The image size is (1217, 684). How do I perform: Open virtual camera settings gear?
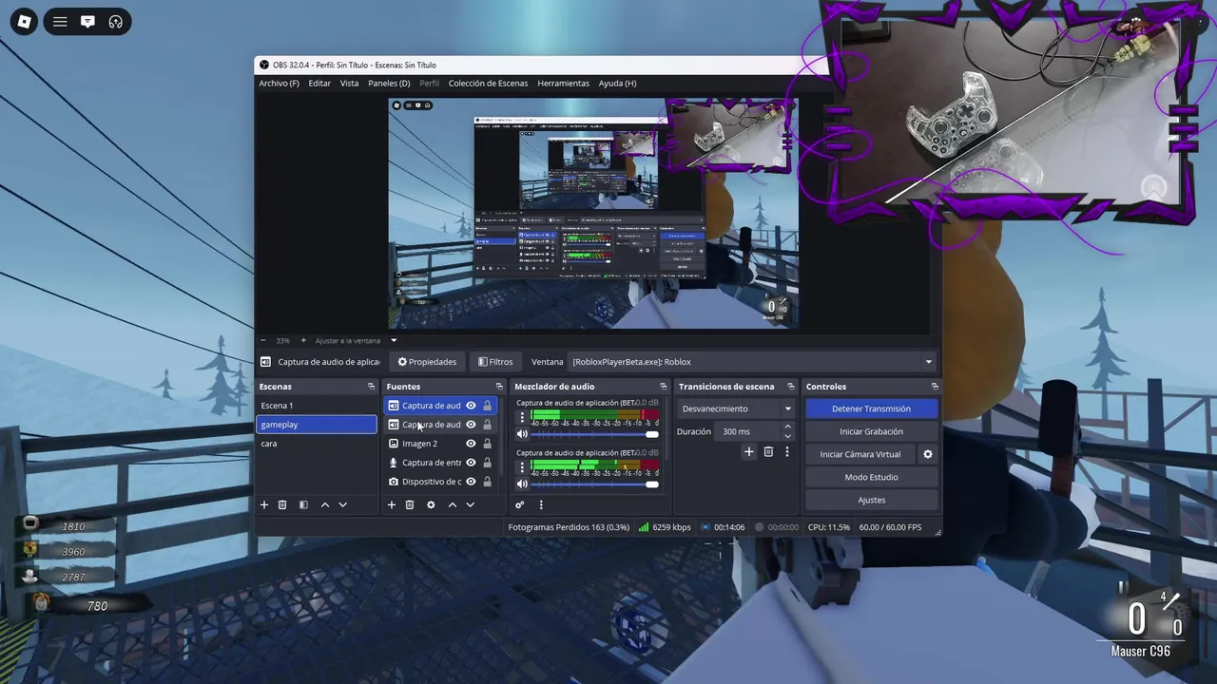click(x=928, y=454)
